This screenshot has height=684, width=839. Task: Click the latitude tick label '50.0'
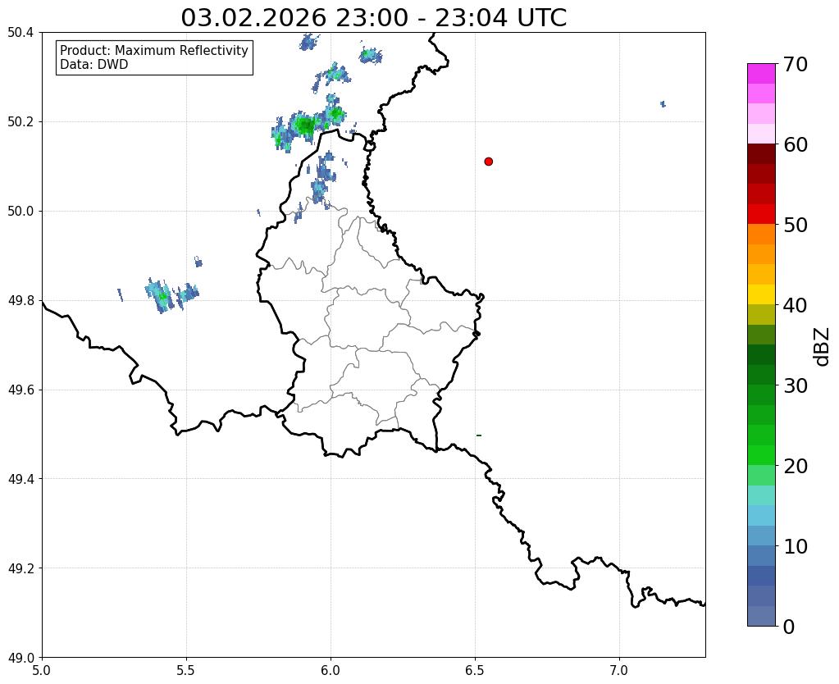point(21,212)
